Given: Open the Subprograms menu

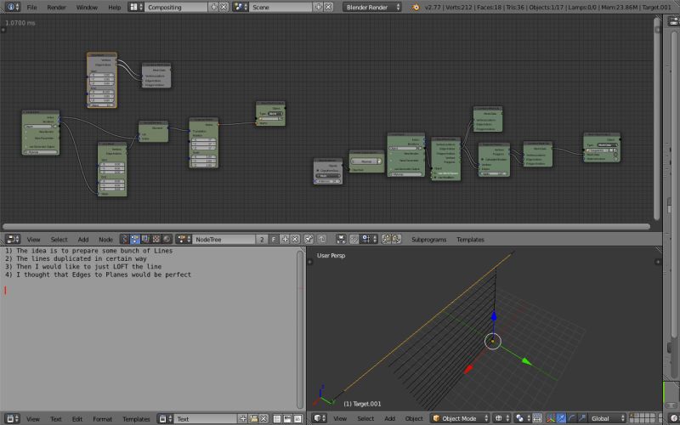Looking at the screenshot, I should [428, 240].
